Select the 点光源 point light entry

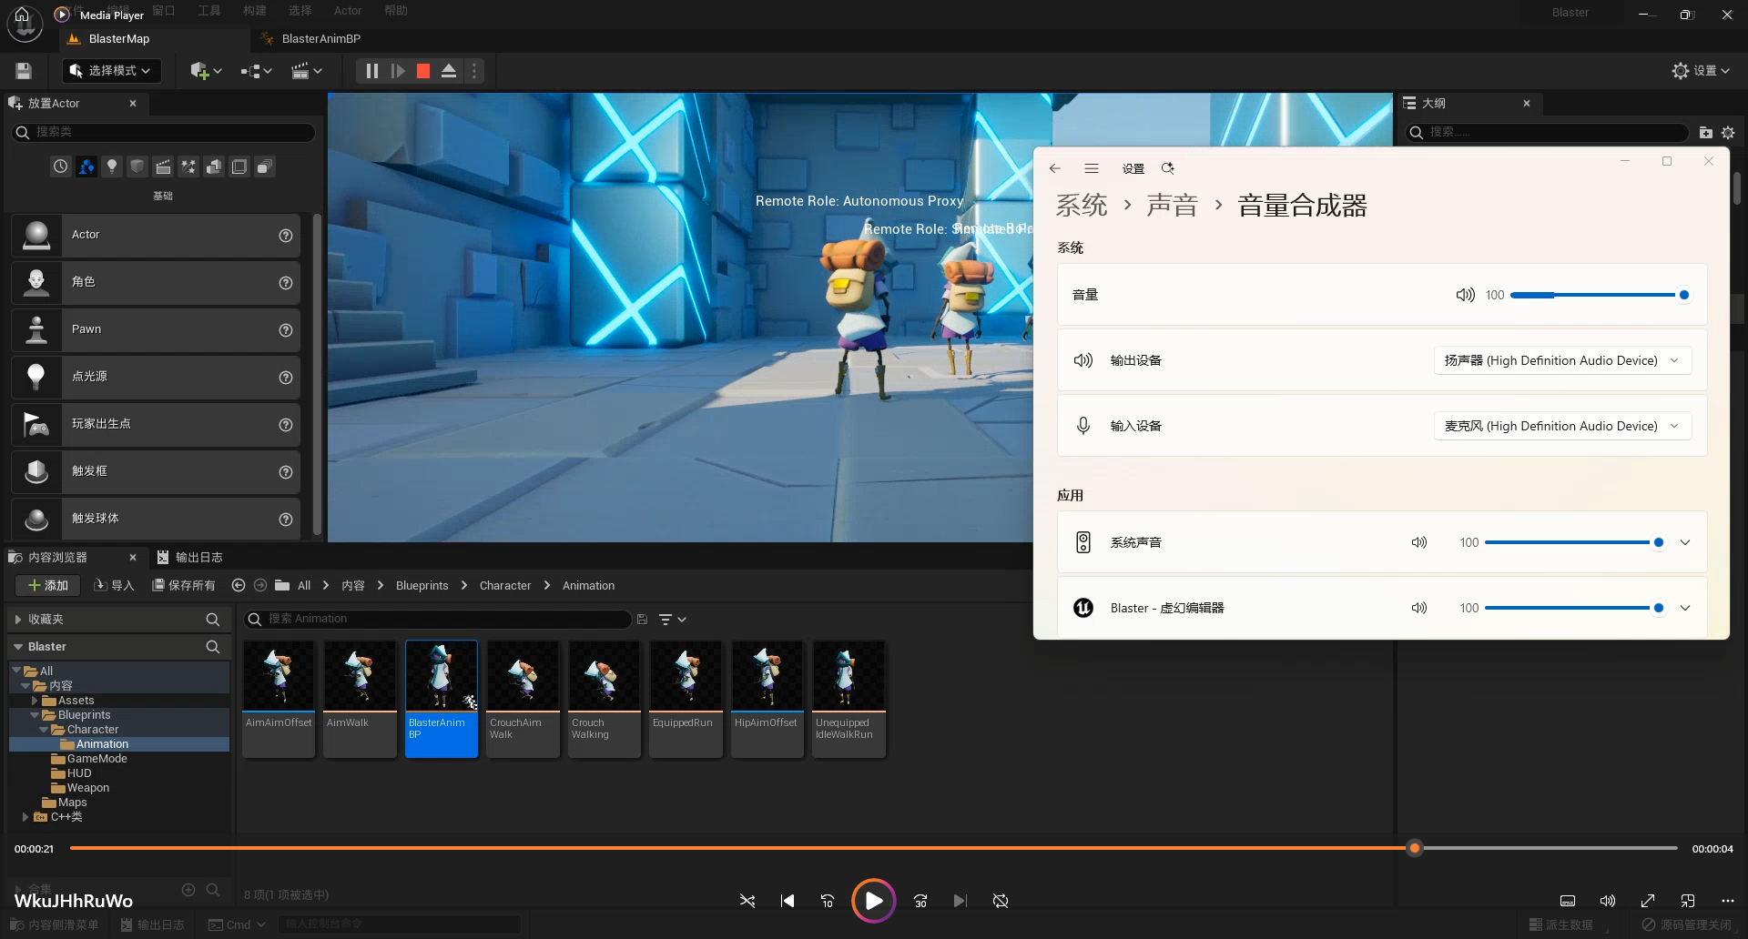click(155, 377)
